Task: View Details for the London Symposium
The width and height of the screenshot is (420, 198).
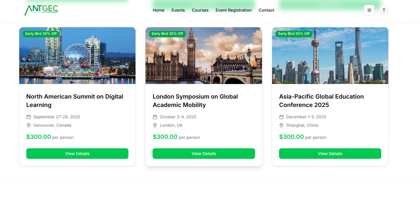Action: tap(203, 153)
